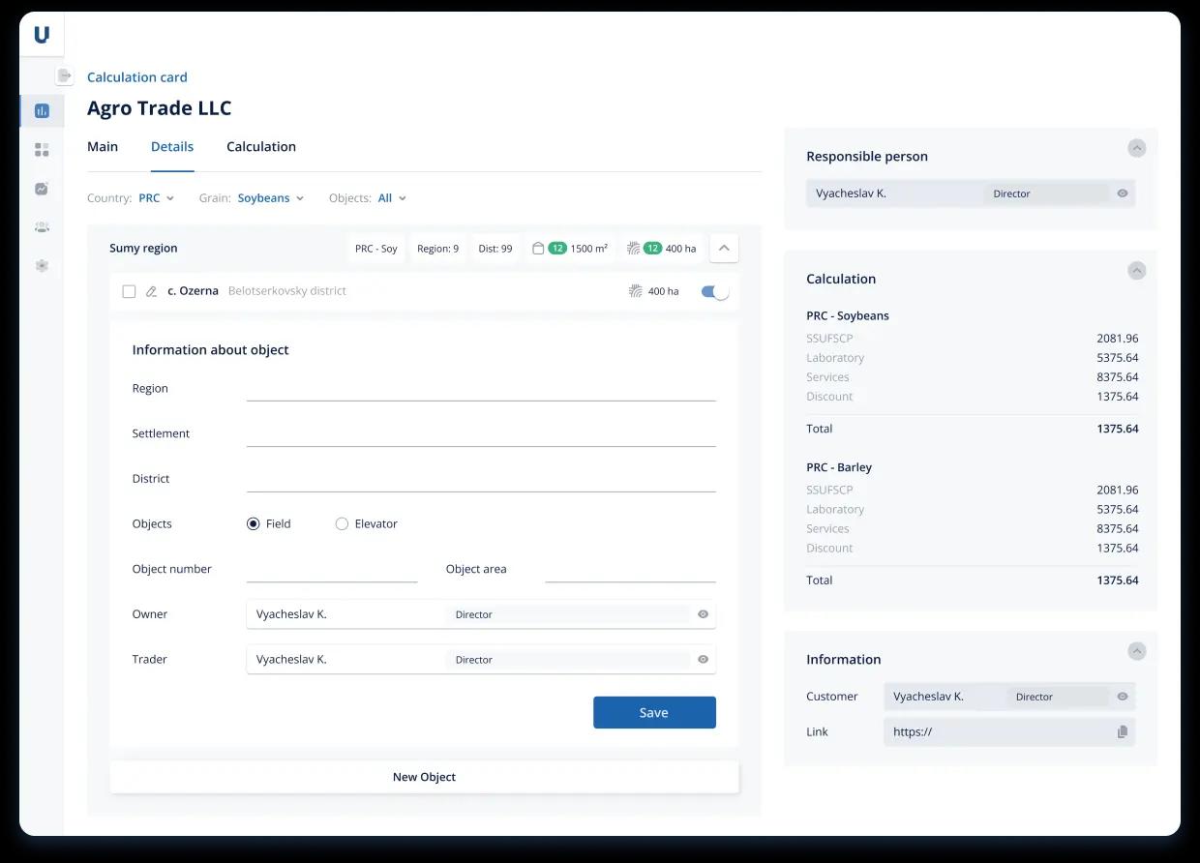Click the U logo in sidebar

click(42, 35)
